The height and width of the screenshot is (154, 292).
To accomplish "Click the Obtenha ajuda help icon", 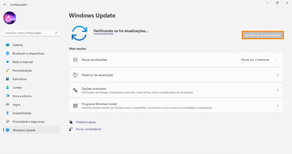I will click(x=71, y=122).
